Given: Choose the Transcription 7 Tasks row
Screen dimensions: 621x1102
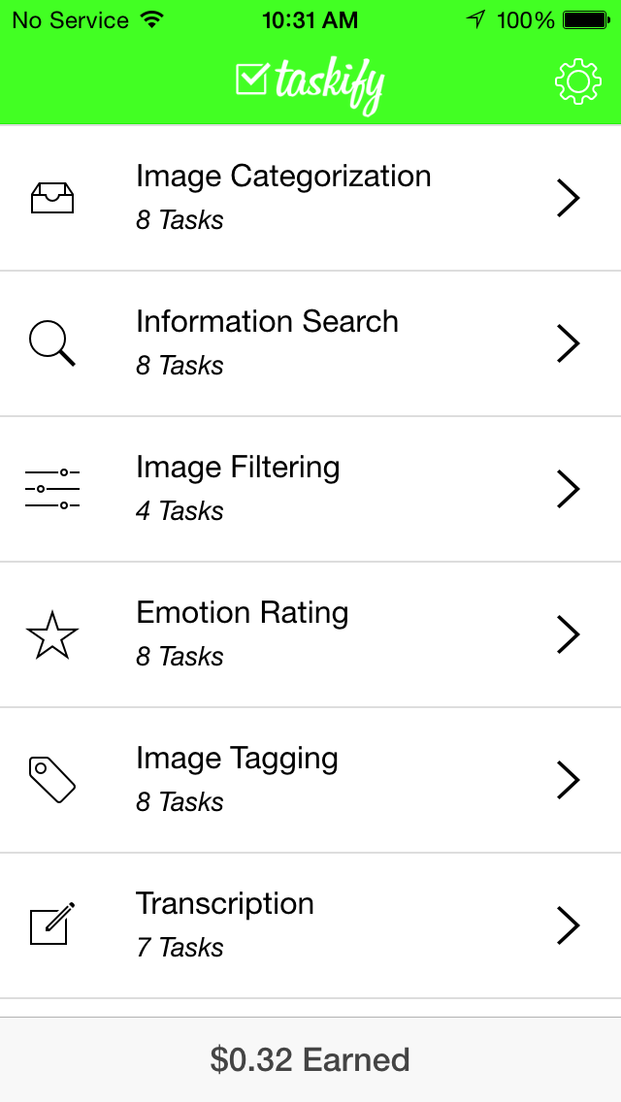Looking at the screenshot, I should point(310,925).
